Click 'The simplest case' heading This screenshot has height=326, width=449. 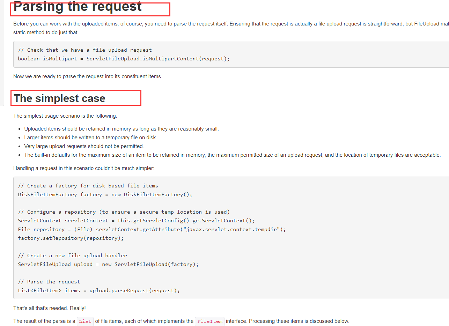[x=59, y=98]
